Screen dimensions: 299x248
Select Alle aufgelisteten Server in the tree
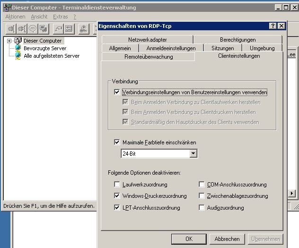pyautogui.click(x=52, y=56)
